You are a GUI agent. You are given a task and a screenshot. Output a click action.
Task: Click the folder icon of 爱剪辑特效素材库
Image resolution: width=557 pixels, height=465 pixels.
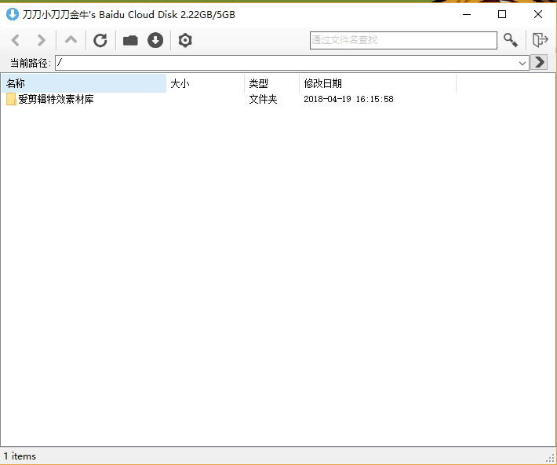(11, 99)
